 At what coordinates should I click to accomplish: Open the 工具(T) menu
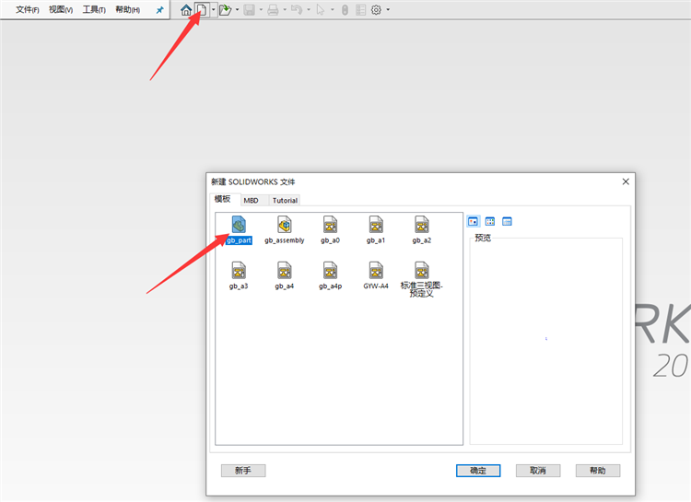coord(94,10)
